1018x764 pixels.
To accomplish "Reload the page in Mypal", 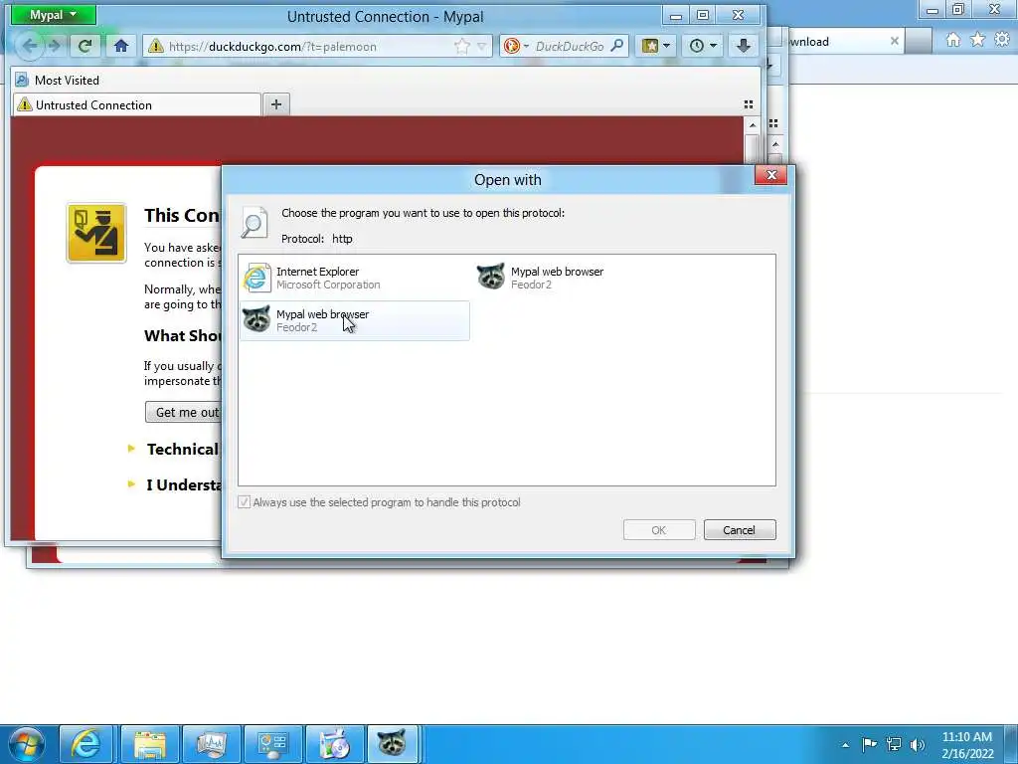I will pos(85,46).
